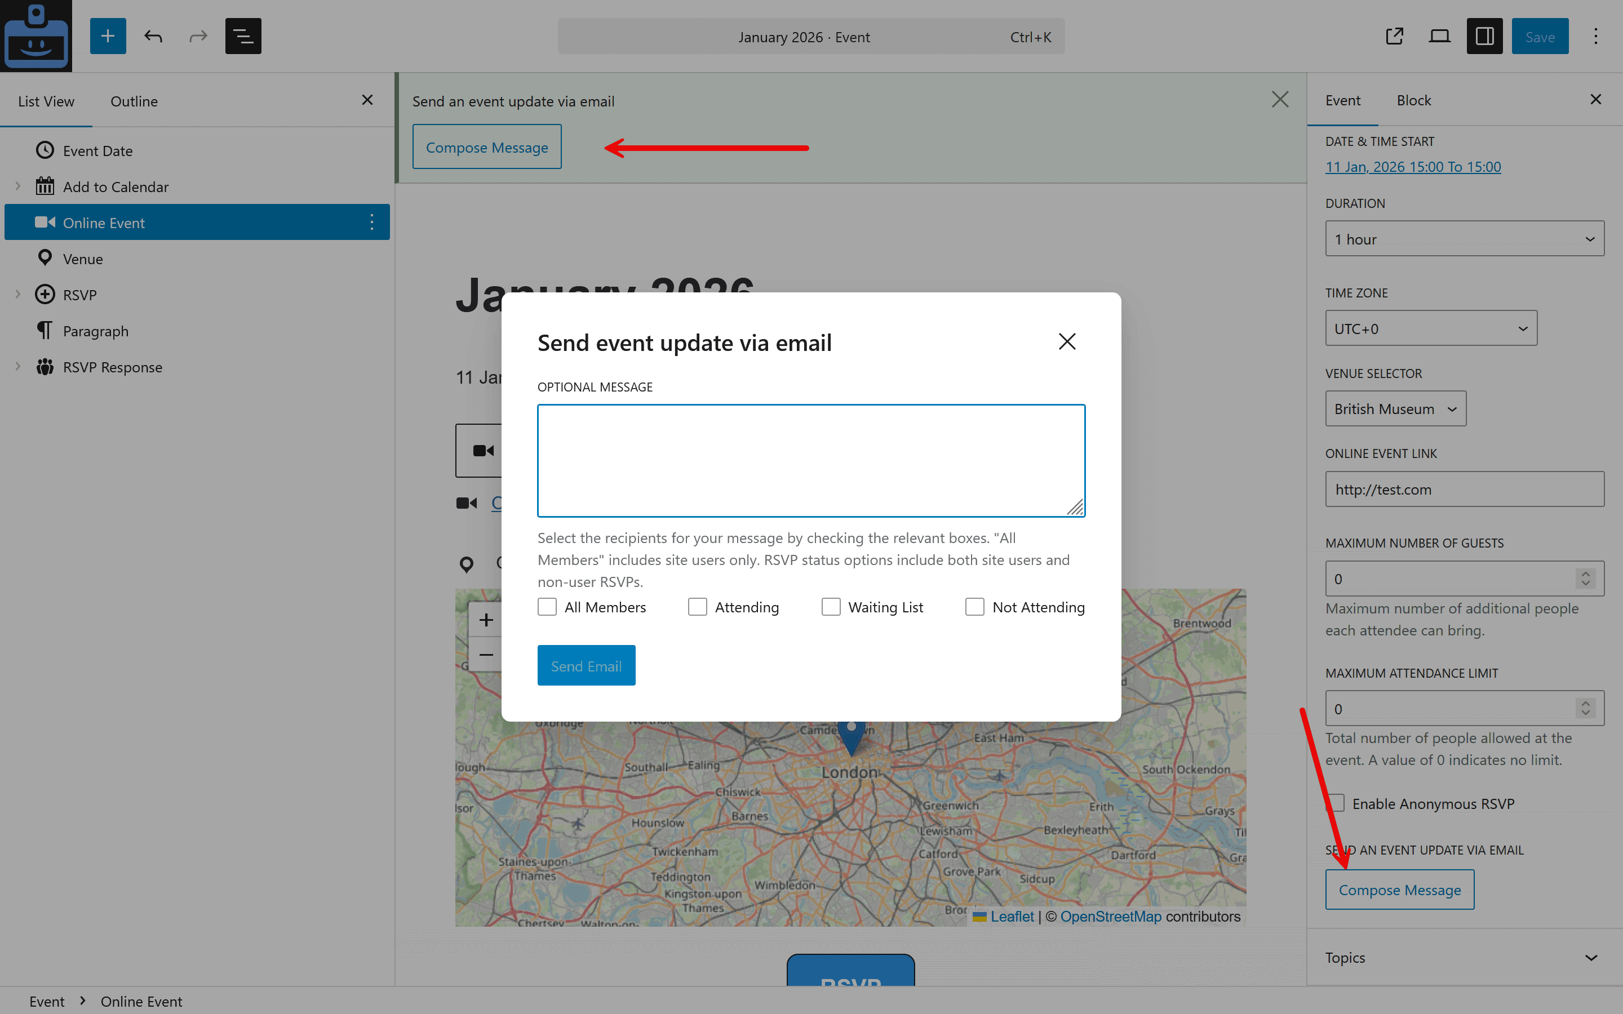Click the Online Event Link input field
The width and height of the screenshot is (1623, 1014).
pyautogui.click(x=1464, y=489)
